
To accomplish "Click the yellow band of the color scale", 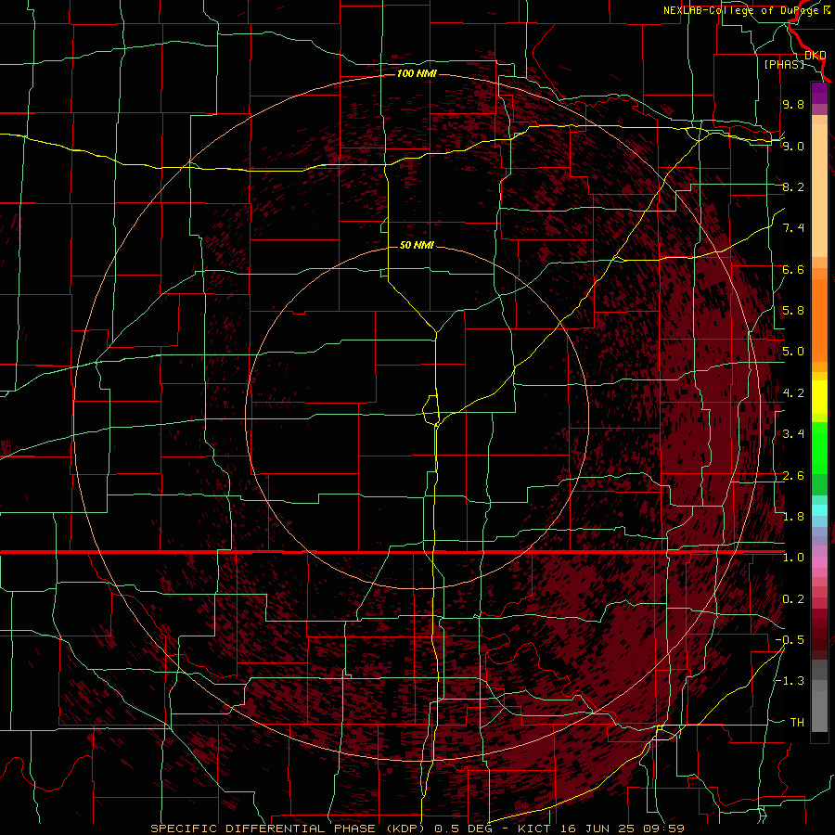I will pyautogui.click(x=819, y=397).
